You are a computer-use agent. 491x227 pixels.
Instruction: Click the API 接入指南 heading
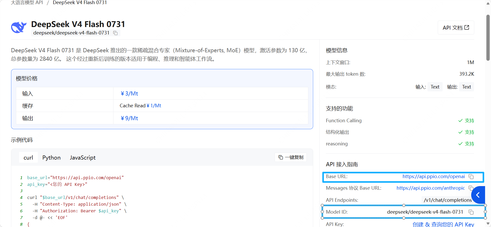pyautogui.click(x=342, y=164)
